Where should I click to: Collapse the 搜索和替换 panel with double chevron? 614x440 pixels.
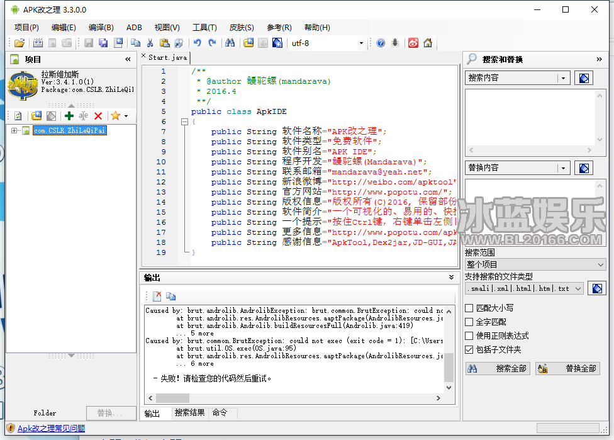599,59
